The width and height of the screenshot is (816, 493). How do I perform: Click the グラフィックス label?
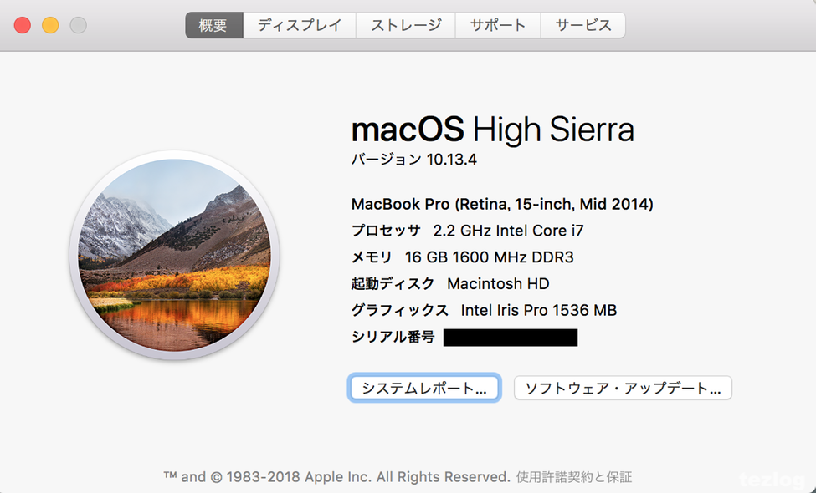coord(400,310)
